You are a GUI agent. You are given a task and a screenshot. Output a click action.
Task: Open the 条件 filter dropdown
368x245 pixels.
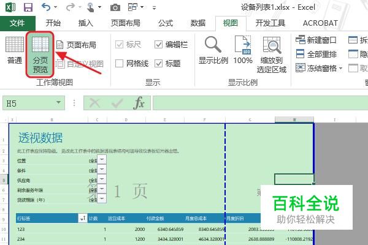[102, 169]
